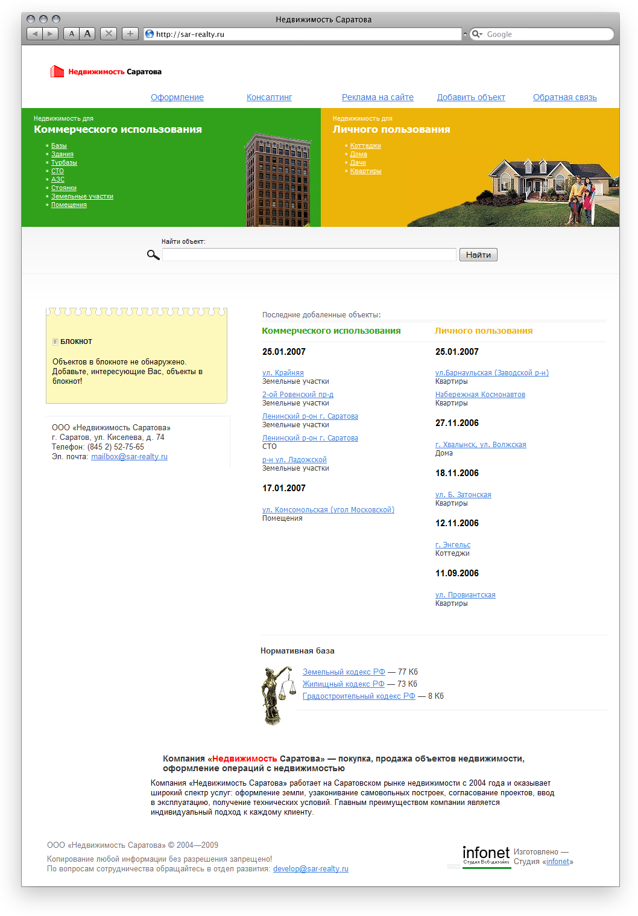Image resolution: width=638 pixels, height=916 pixels.
Task: Open the 2-ой Ровенский пр-д listing
Action: point(298,395)
